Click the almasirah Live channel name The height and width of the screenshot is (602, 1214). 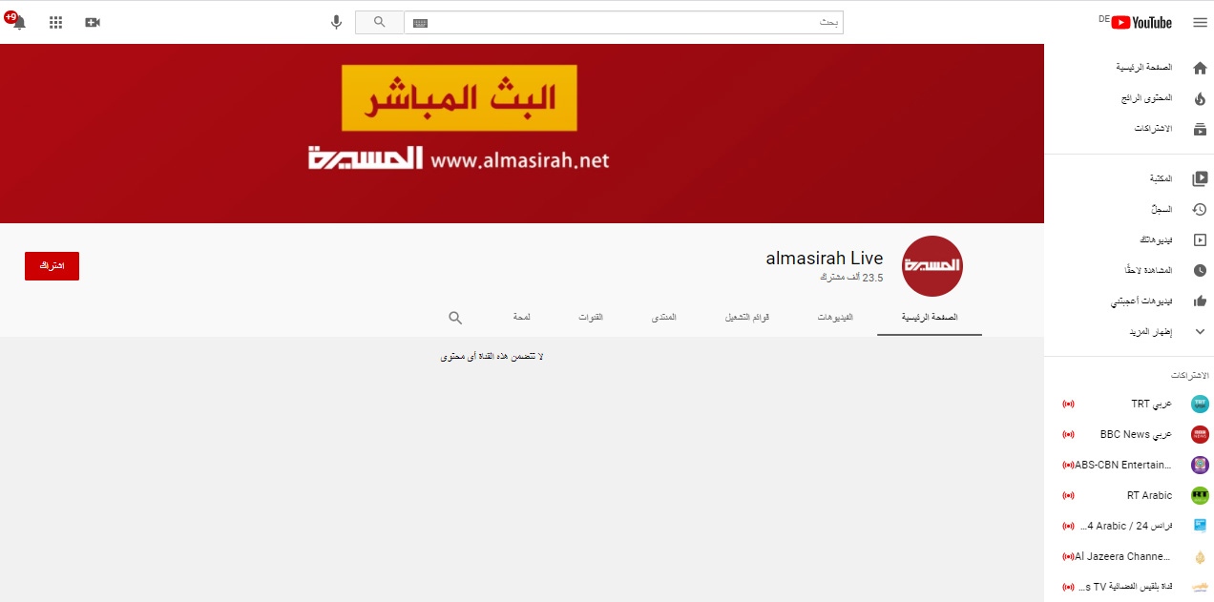click(825, 259)
